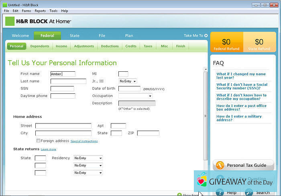281x196 pixels.
Task: Open the first Residency dropdown
Action: click(x=88, y=158)
